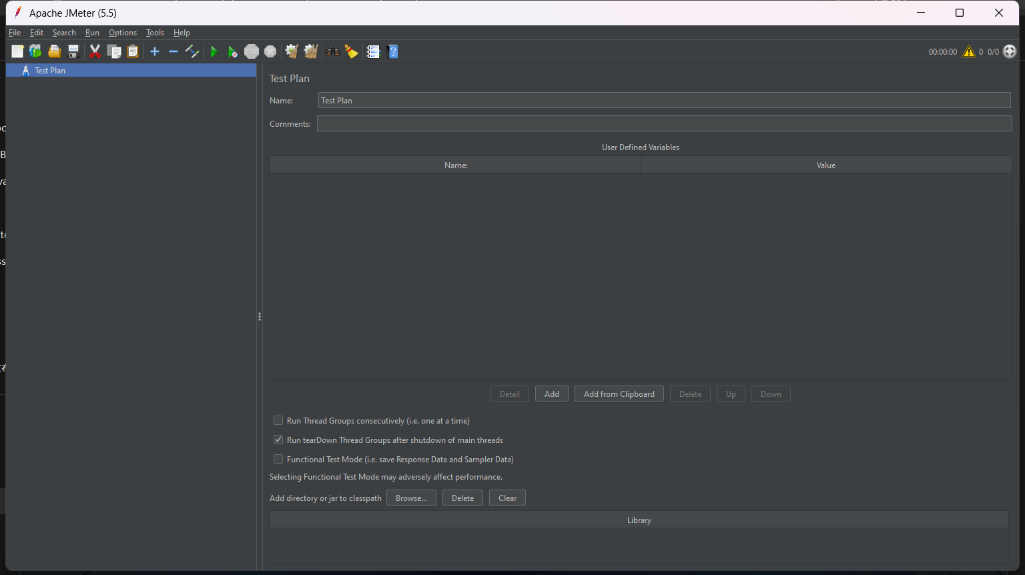Open the Options menu
Image resolution: width=1025 pixels, height=575 pixels.
[123, 33]
